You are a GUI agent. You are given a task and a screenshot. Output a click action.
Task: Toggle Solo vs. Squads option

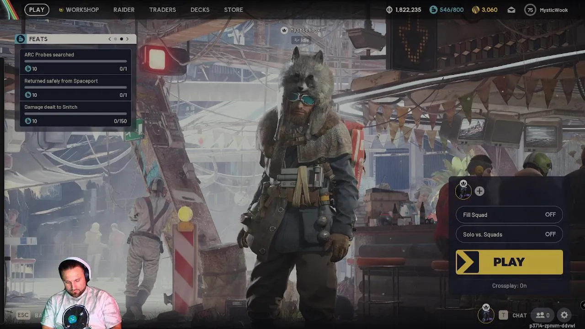tap(509, 234)
